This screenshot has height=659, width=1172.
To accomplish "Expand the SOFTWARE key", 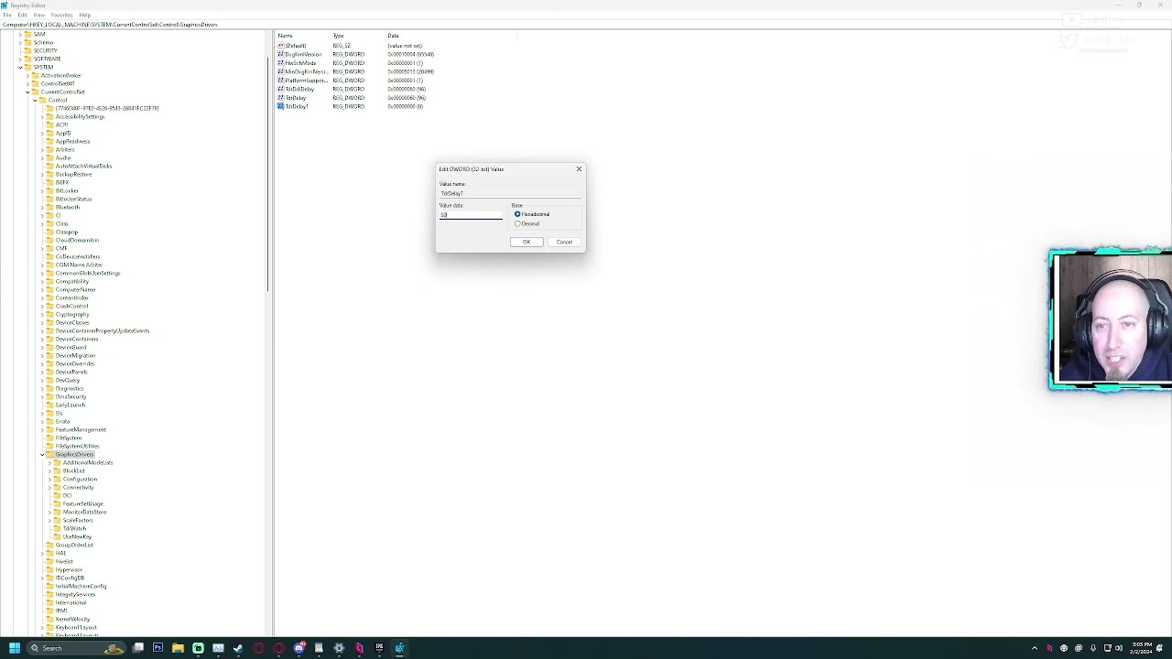I will 20,59.
